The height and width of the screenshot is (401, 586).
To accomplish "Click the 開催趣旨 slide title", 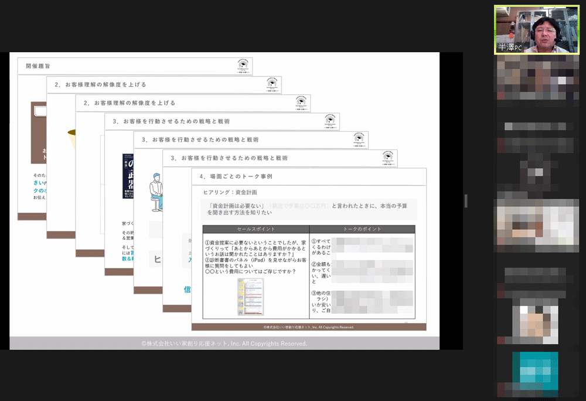I will (x=38, y=66).
